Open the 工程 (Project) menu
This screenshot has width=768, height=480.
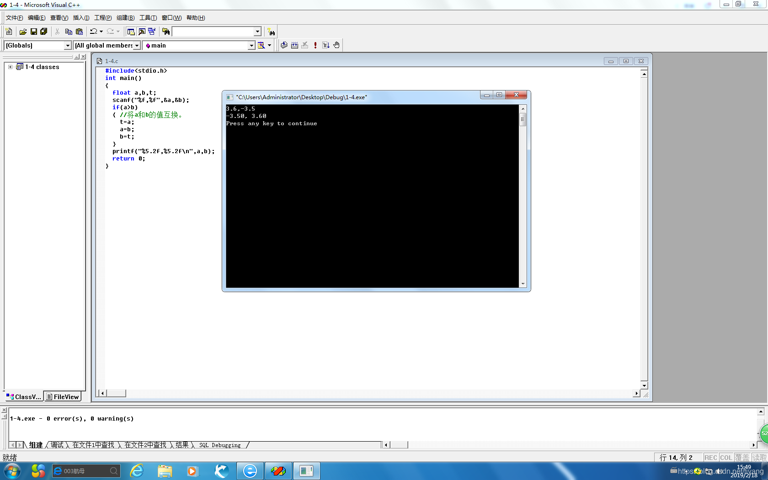click(x=103, y=18)
